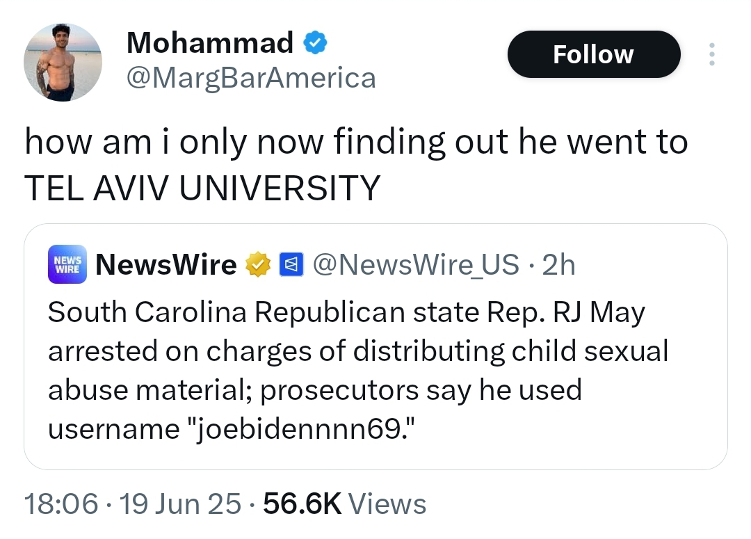The height and width of the screenshot is (539, 751).
Task: Click the blue verified badge next to Mohammad
Action: pos(315,42)
